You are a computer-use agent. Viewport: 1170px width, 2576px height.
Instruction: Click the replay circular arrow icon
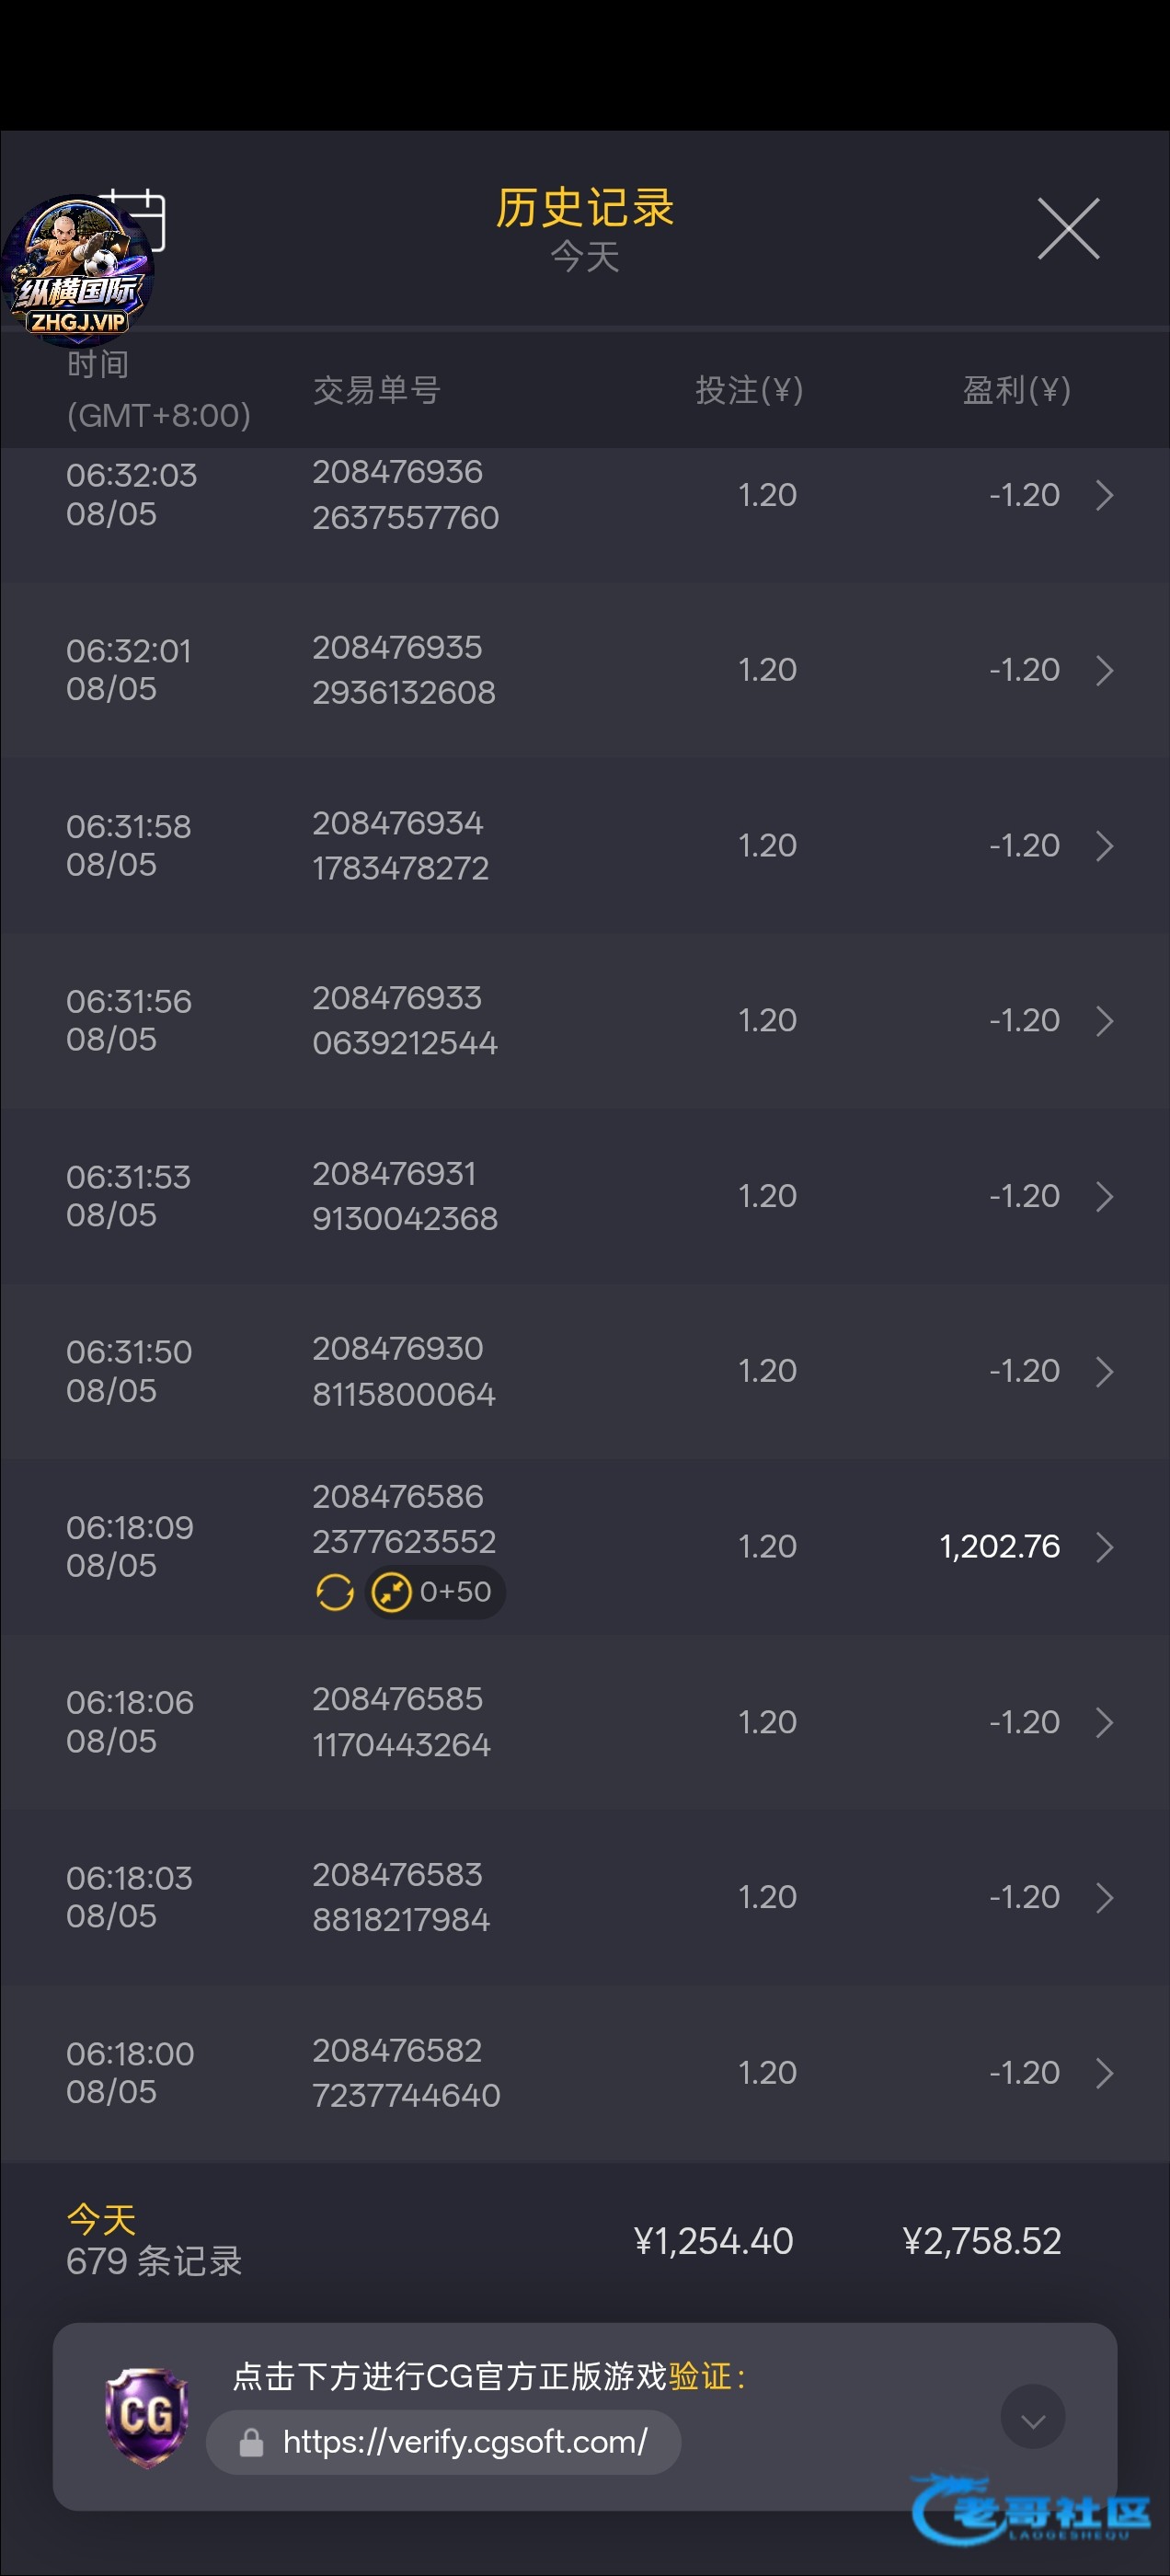[335, 1592]
